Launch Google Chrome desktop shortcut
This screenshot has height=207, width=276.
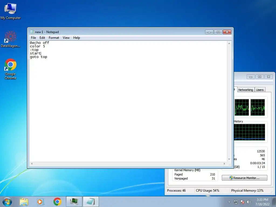click(x=11, y=69)
